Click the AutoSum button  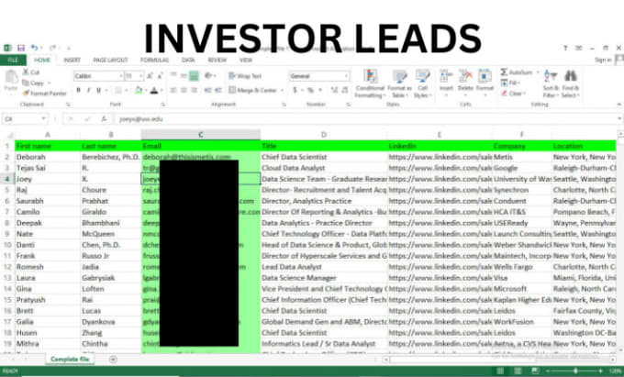click(x=517, y=72)
